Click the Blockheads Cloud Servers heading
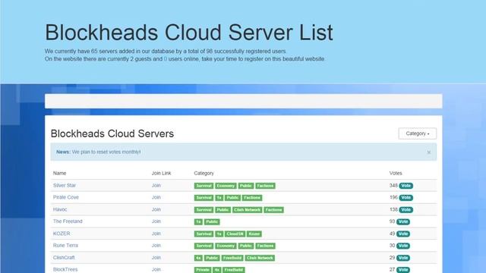Viewport: 486px width, 273px height. click(112, 133)
